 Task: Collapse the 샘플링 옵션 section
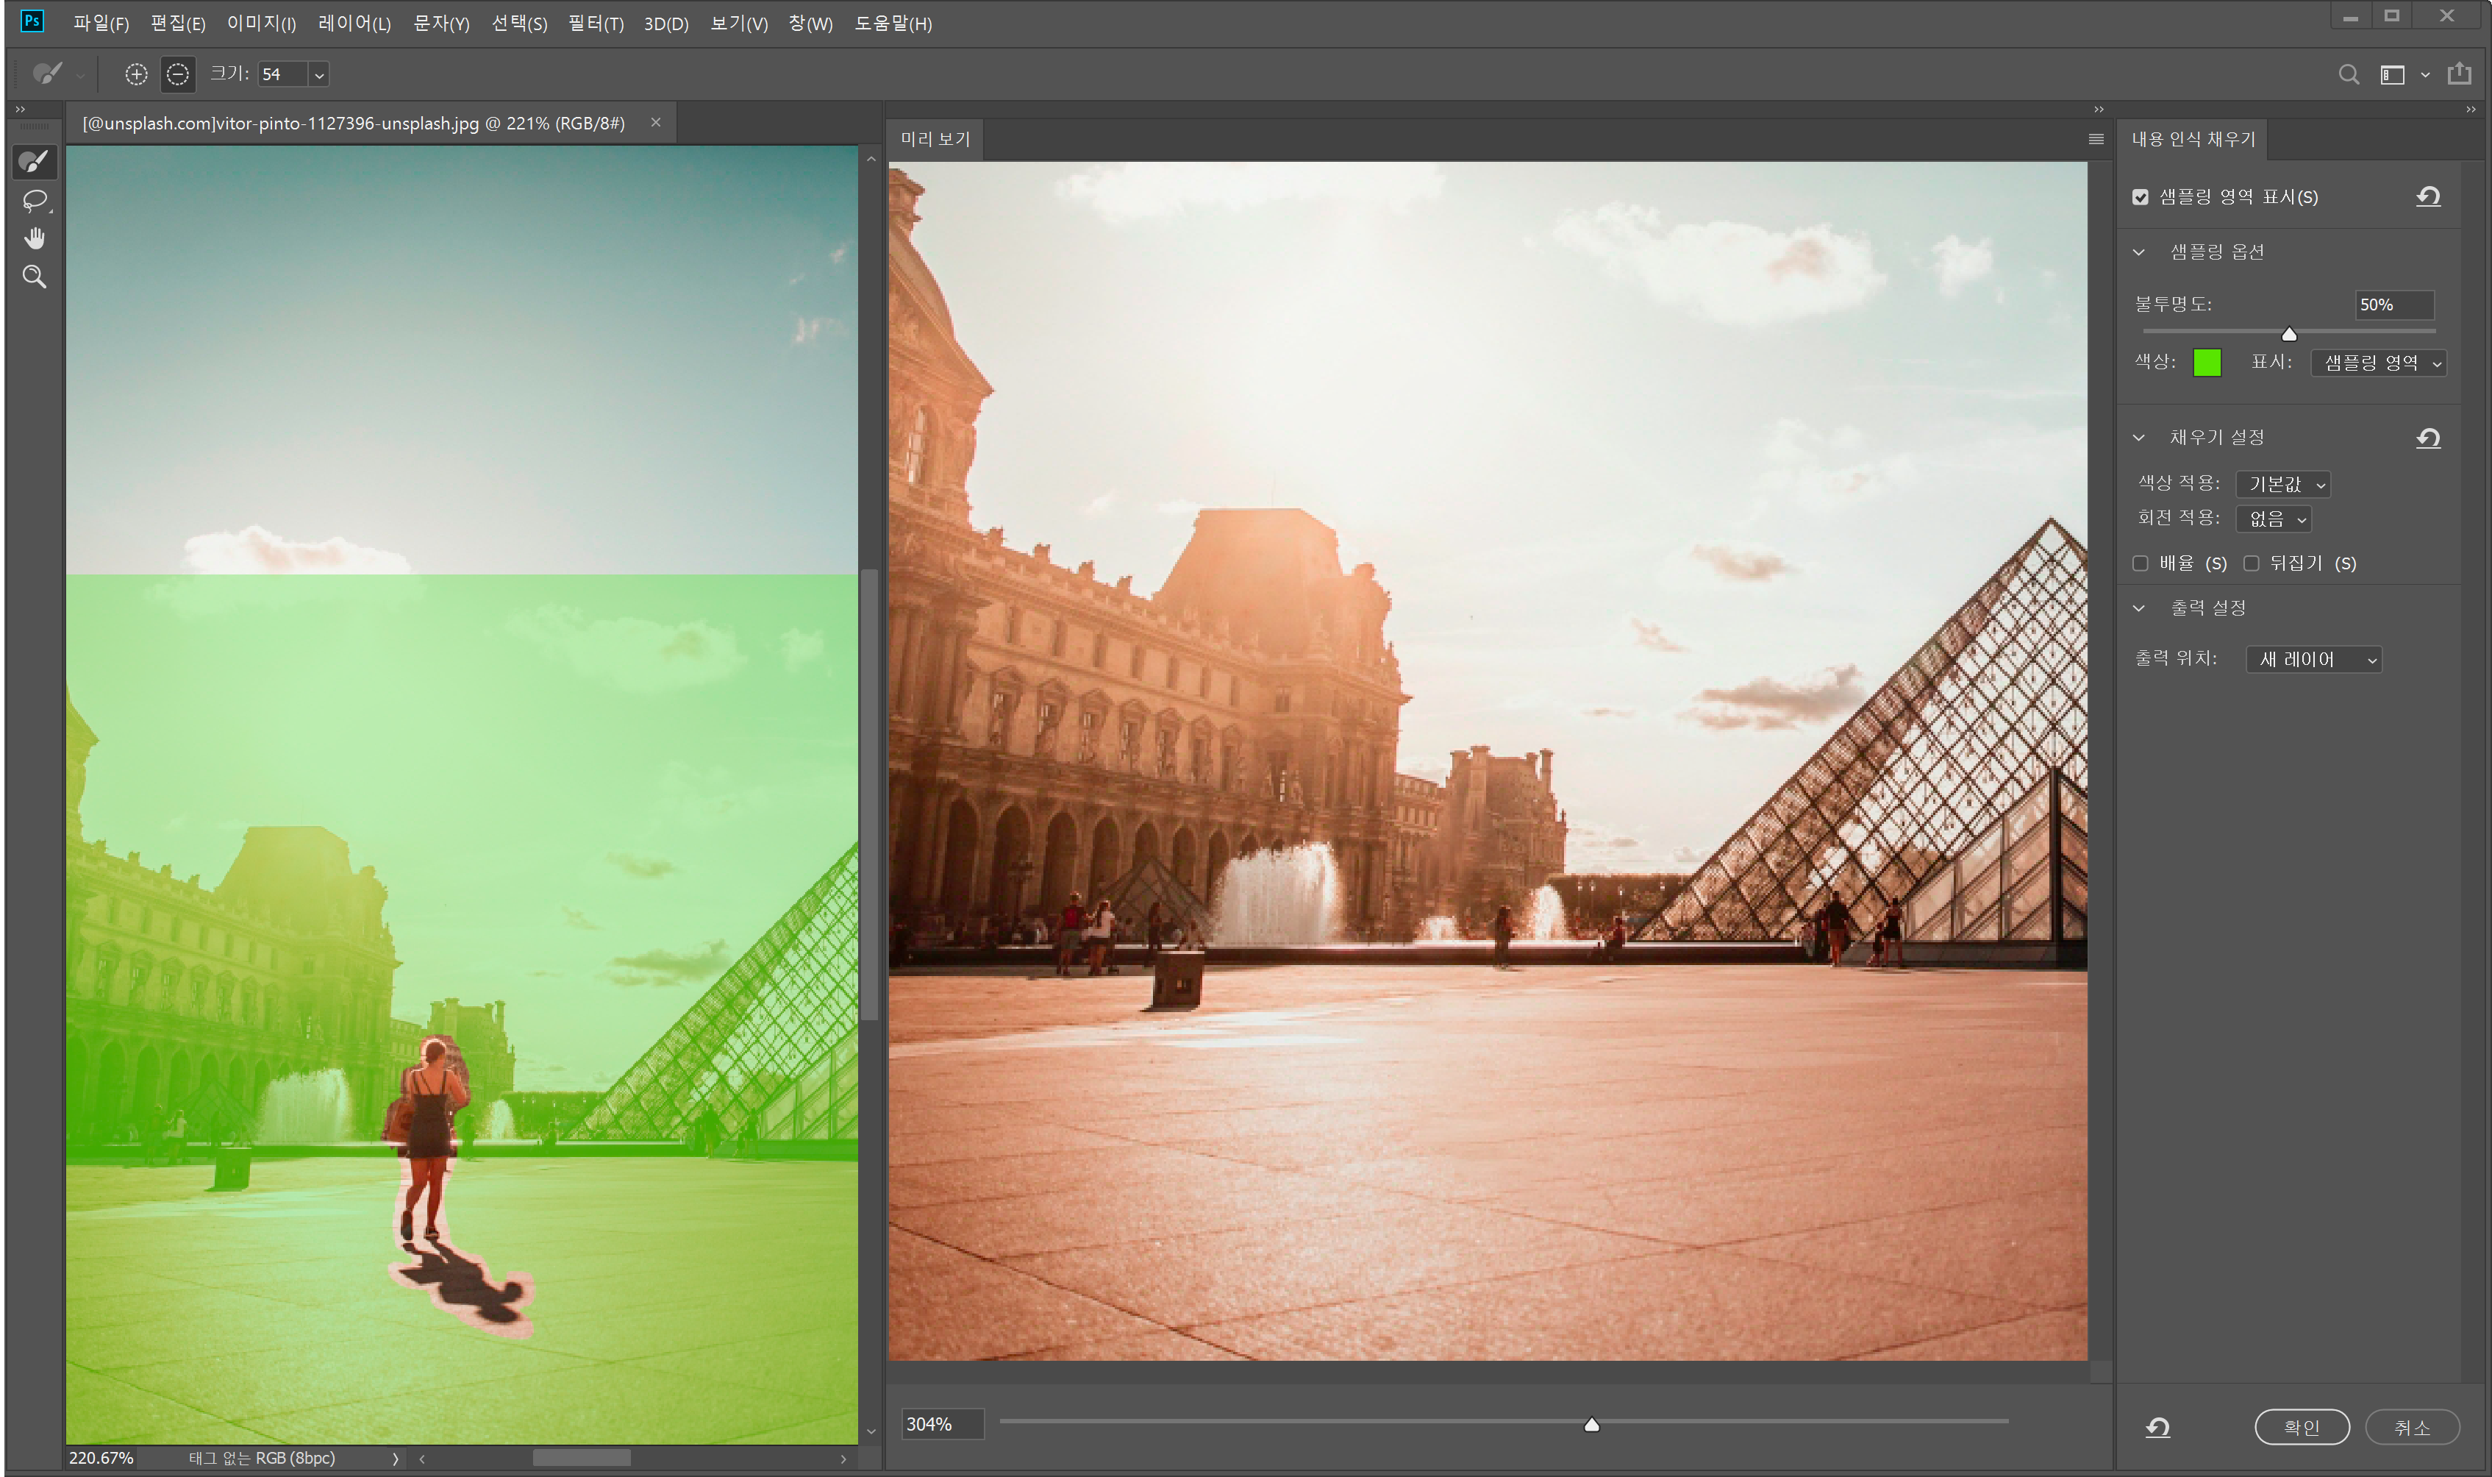click(x=2139, y=252)
